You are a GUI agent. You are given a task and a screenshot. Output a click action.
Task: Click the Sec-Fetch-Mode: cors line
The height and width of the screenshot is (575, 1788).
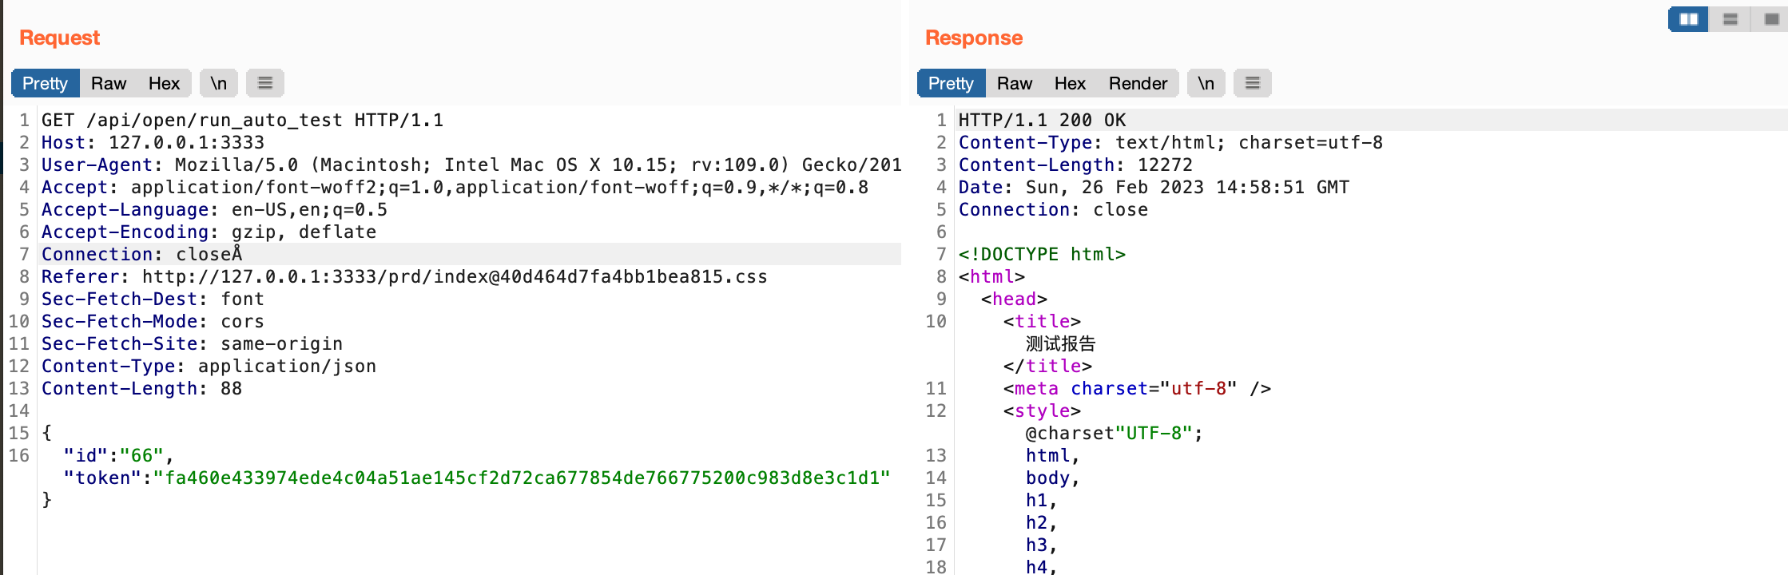coord(153,321)
